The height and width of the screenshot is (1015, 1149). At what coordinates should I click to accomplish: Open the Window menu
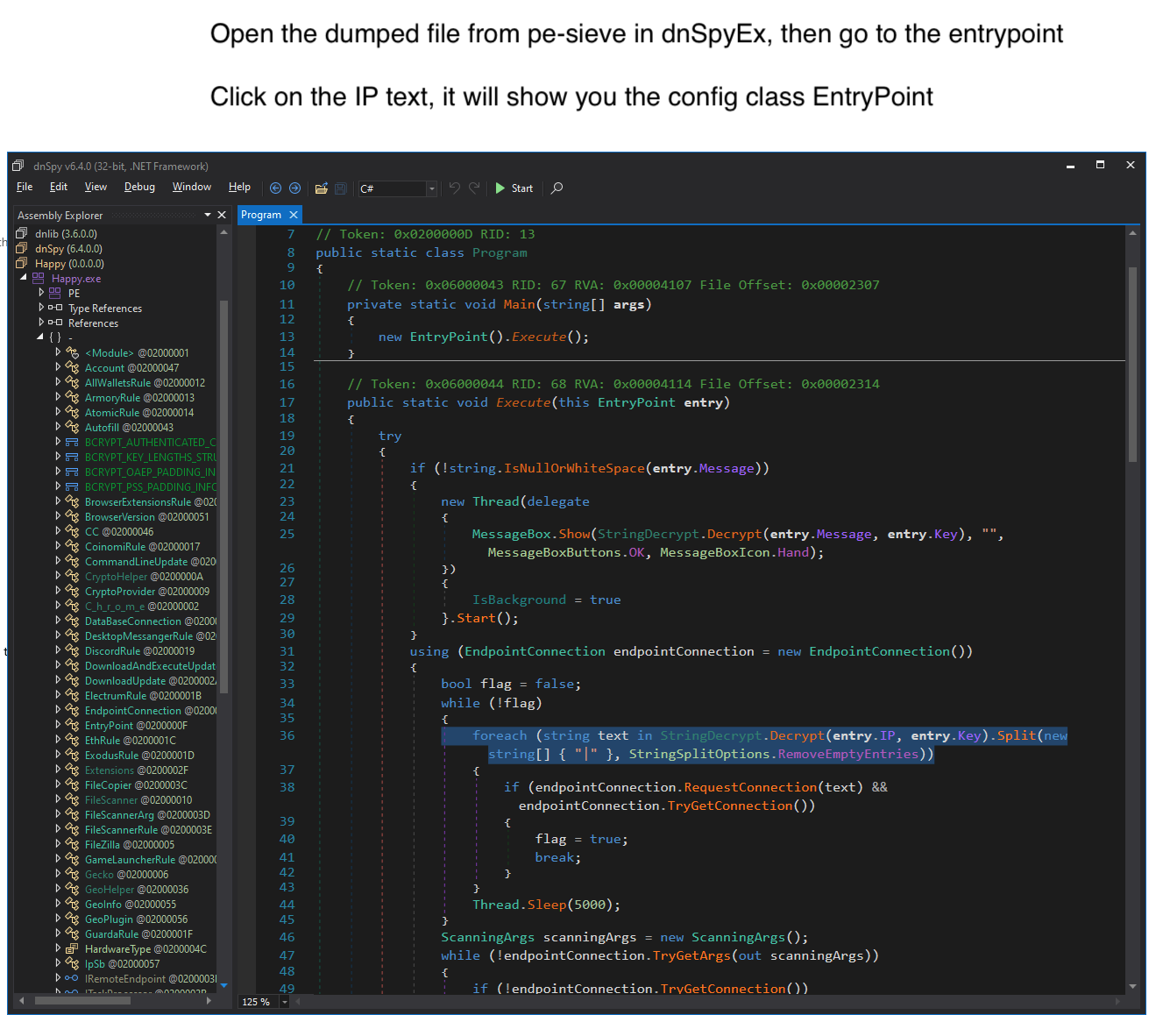(x=192, y=187)
